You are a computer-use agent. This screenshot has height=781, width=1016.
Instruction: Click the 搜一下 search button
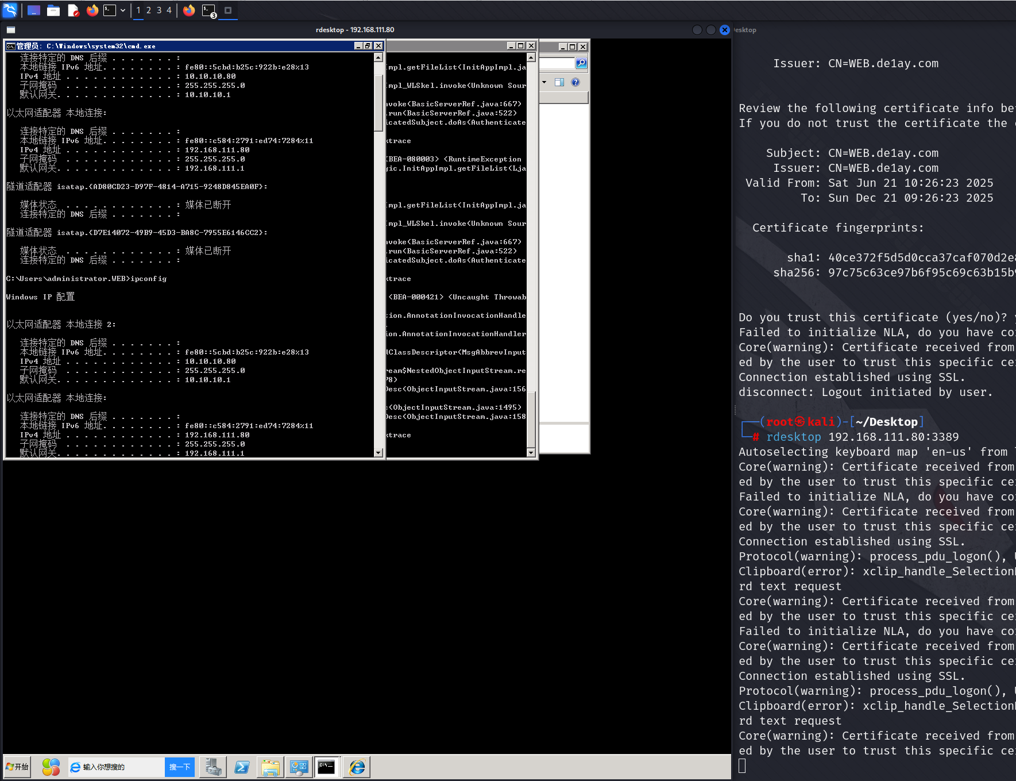(180, 767)
